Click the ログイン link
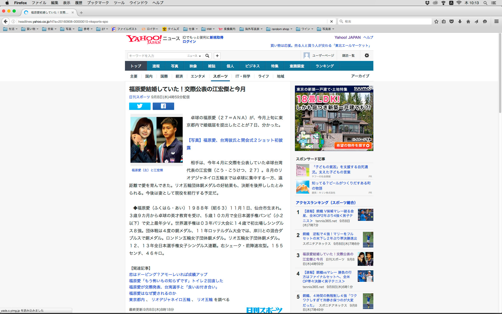 click(x=189, y=42)
